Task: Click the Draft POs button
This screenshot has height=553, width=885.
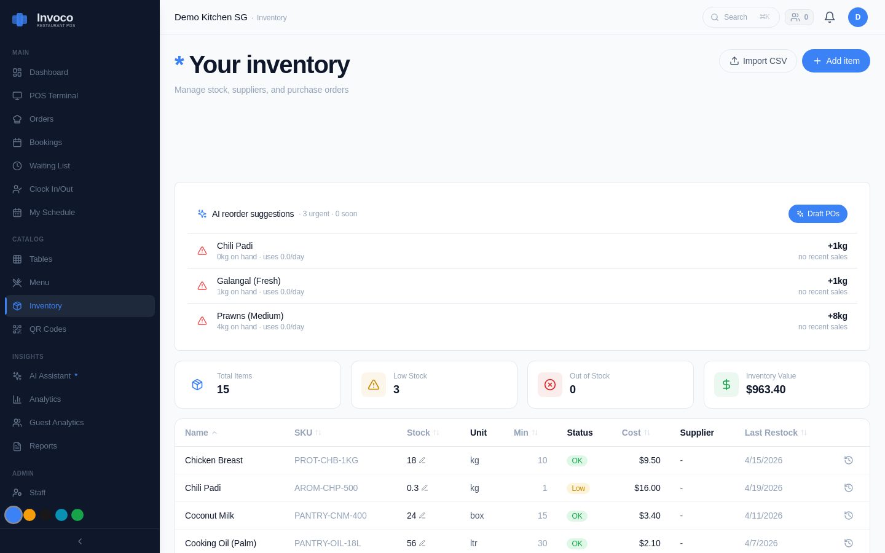Action: pyautogui.click(x=818, y=214)
